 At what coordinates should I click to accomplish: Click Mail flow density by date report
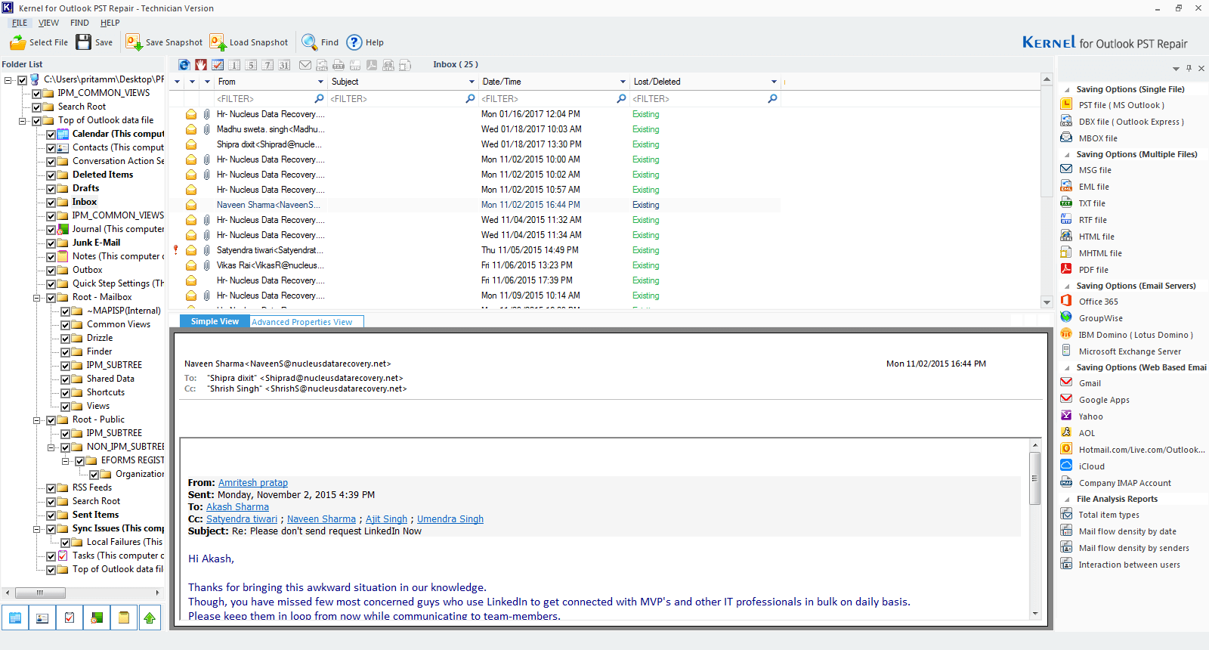(1127, 531)
